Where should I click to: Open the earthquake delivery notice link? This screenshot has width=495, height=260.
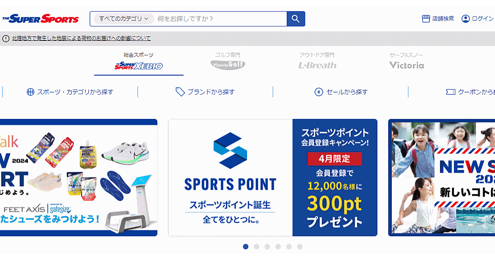[81, 38]
